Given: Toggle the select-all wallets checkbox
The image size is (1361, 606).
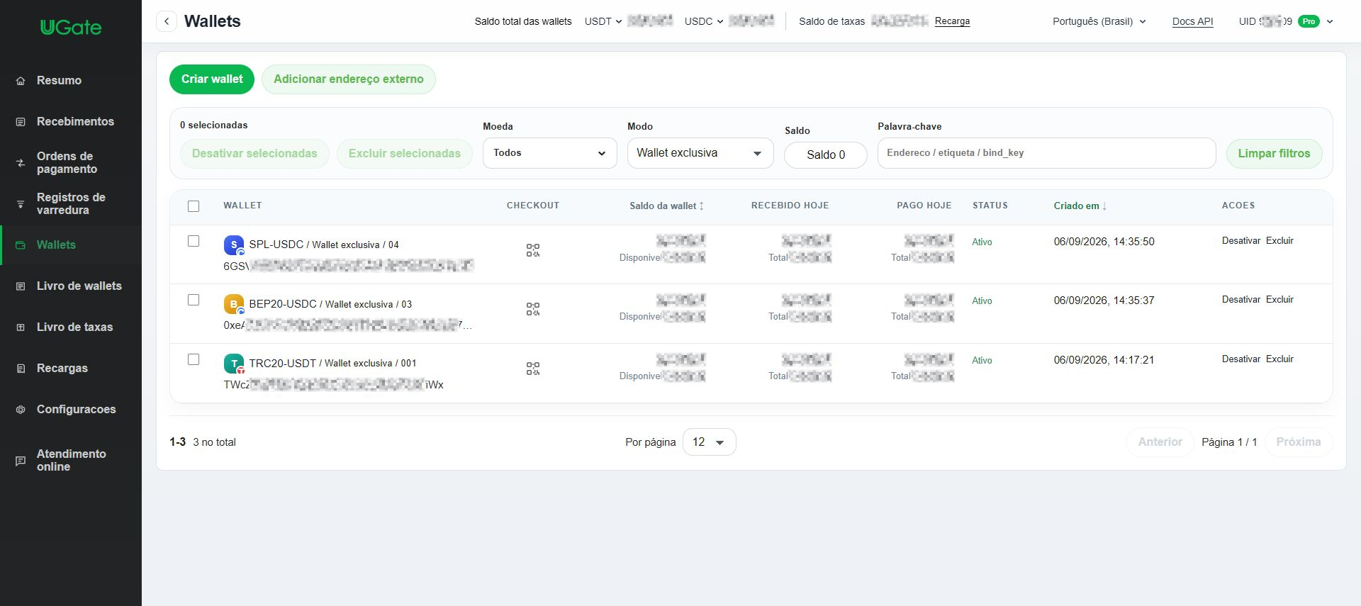Looking at the screenshot, I should click(x=194, y=206).
